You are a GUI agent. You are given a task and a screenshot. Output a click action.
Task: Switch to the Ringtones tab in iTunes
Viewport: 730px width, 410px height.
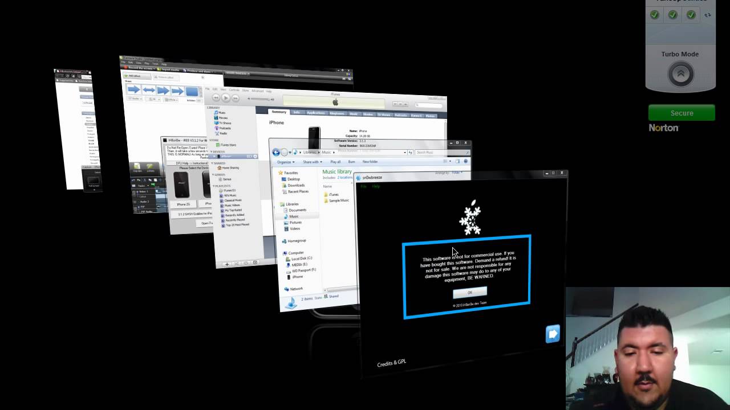point(336,113)
